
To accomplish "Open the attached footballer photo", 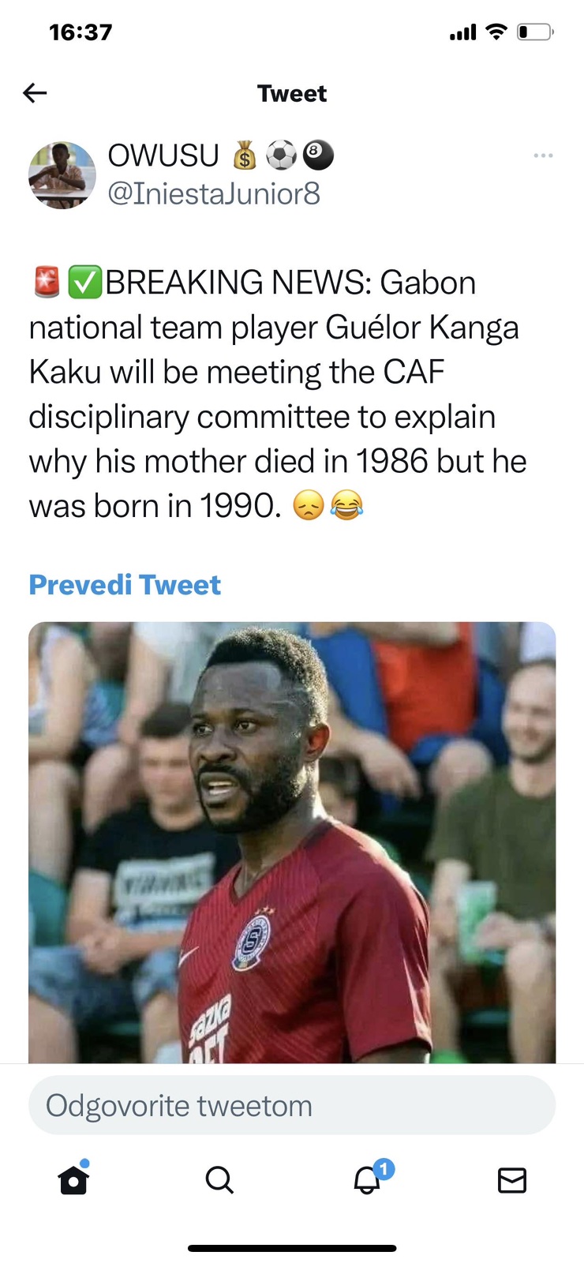I will 292,841.
